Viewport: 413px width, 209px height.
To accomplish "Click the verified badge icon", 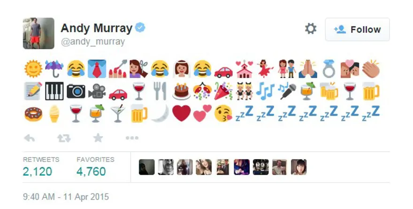I will pos(140,28).
